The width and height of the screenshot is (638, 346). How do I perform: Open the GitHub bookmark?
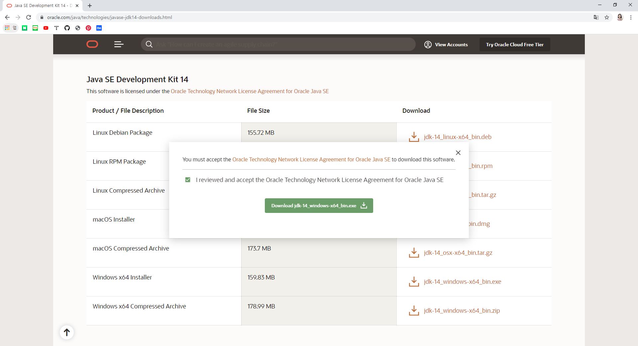click(67, 28)
